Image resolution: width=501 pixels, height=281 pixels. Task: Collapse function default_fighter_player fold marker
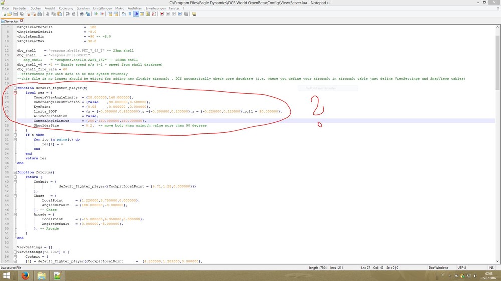tap(15, 88)
